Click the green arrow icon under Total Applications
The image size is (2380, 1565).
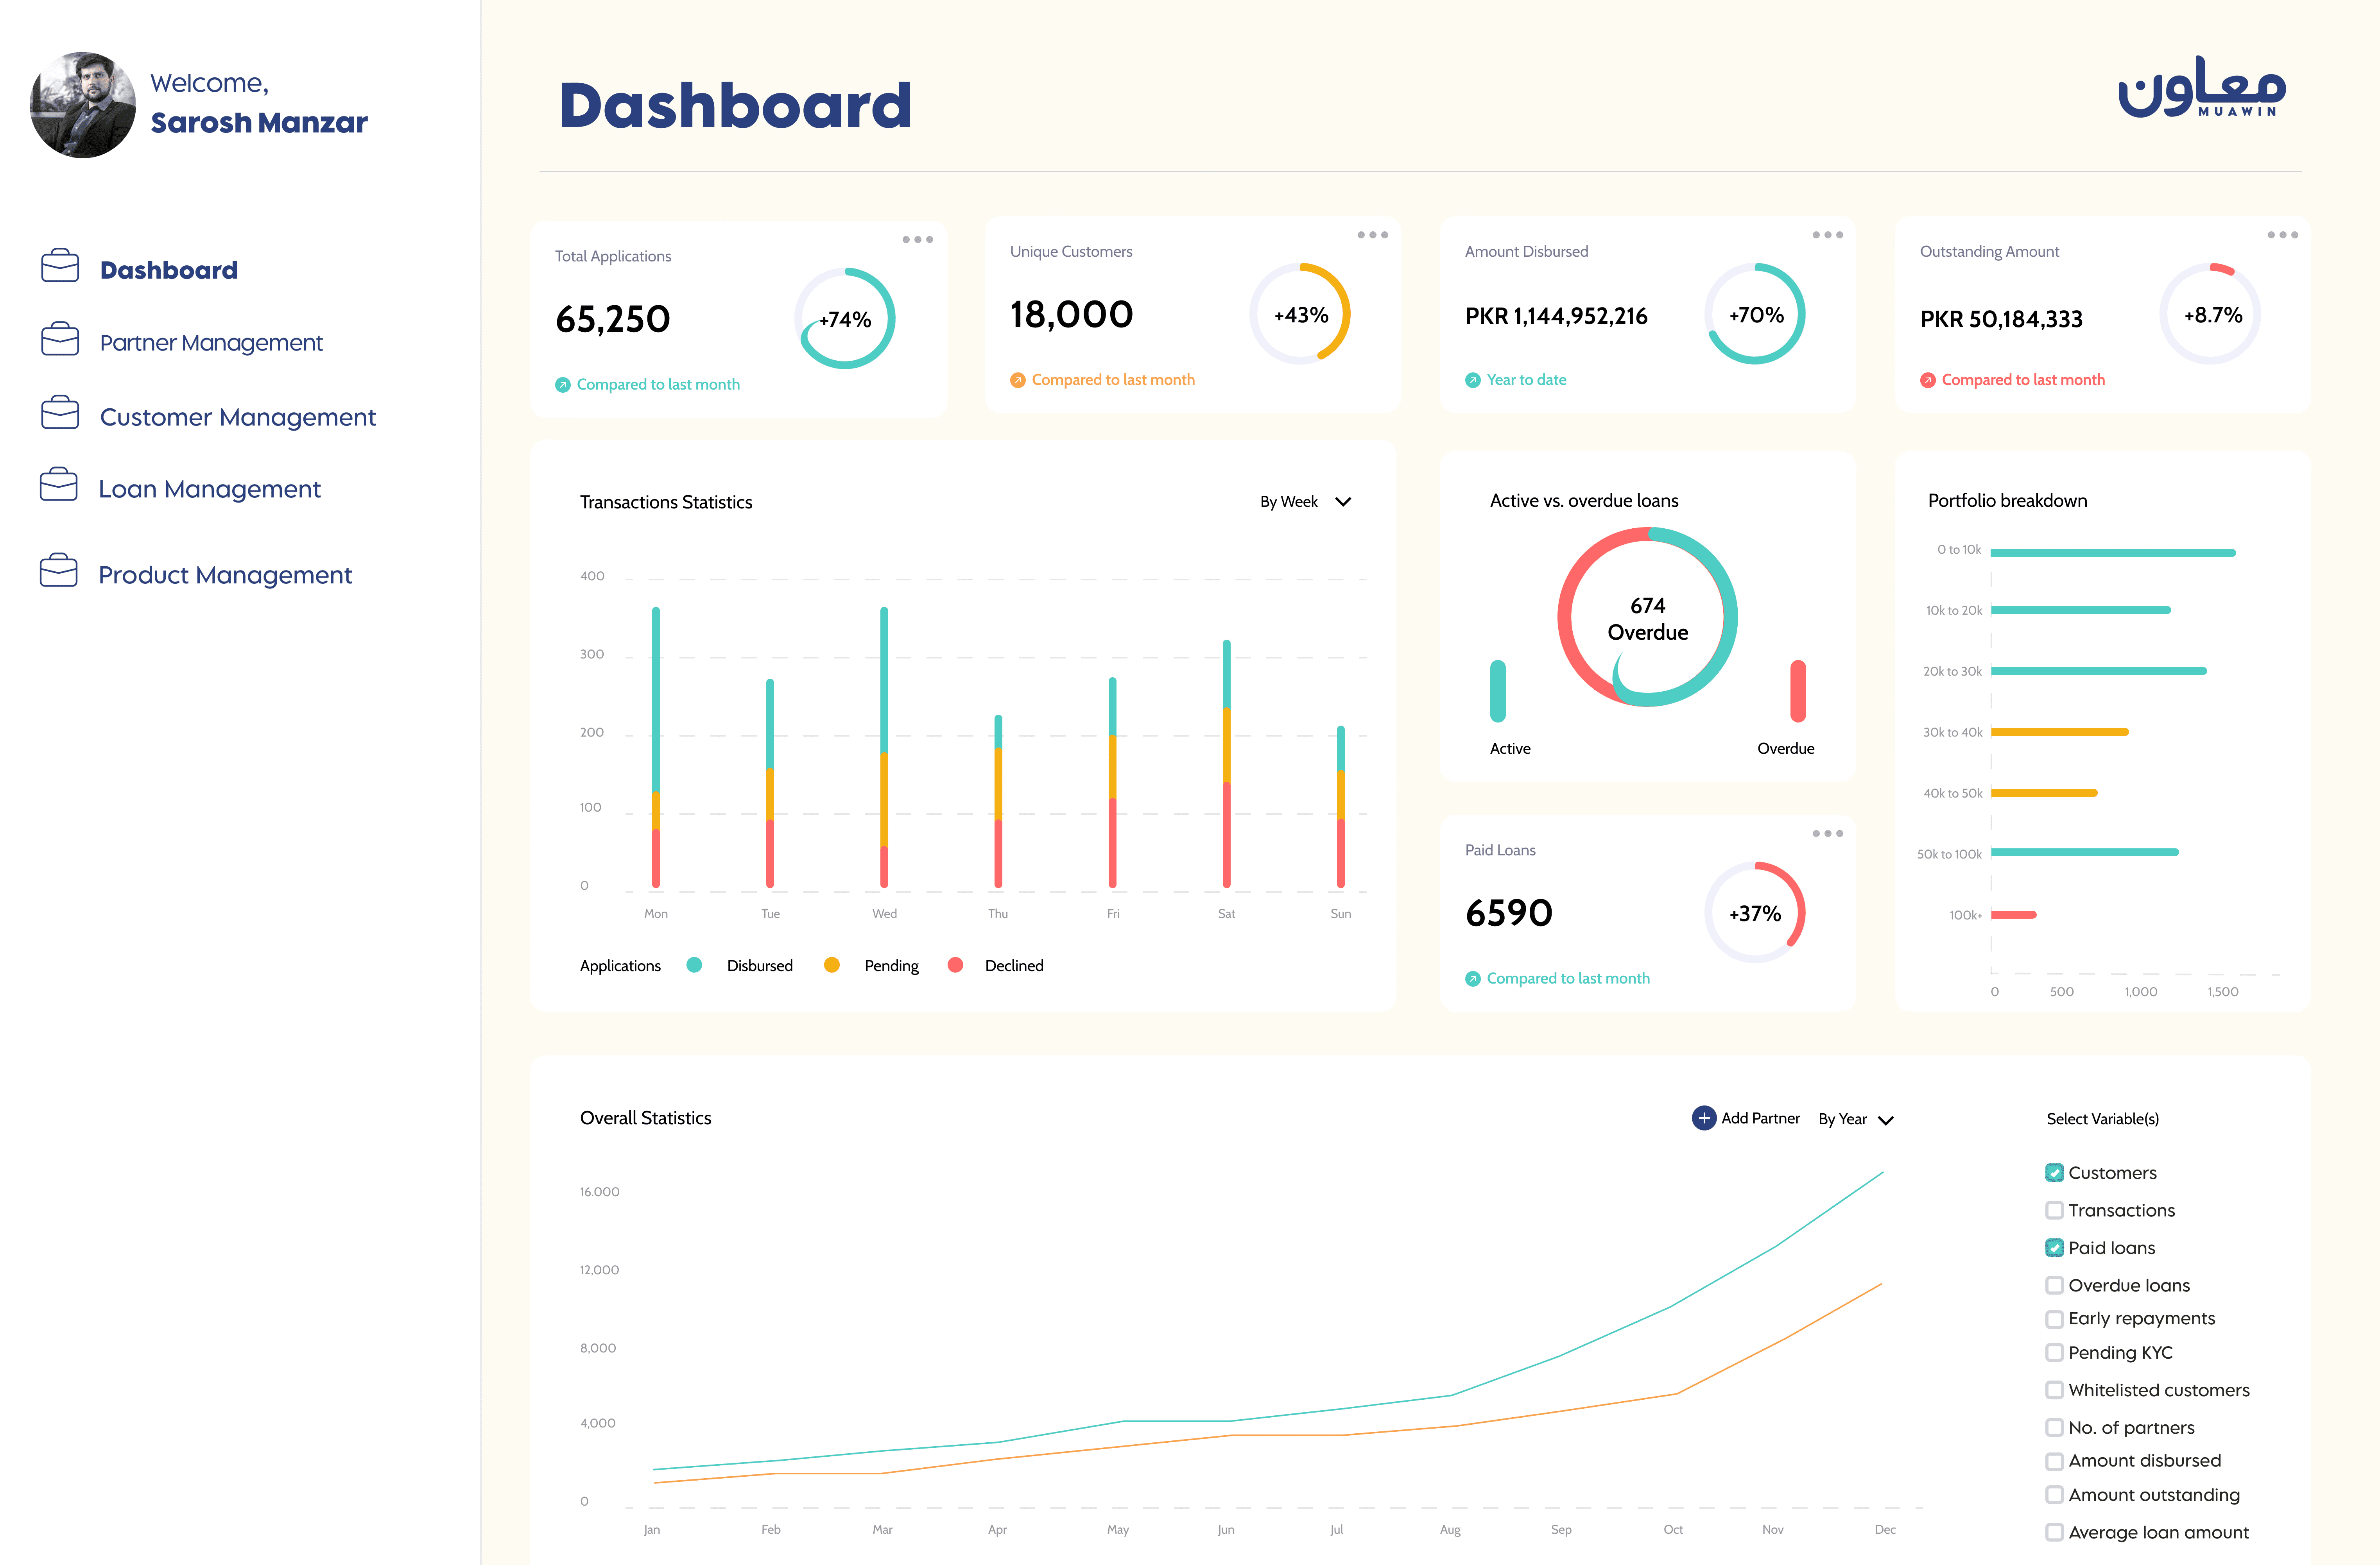563,385
